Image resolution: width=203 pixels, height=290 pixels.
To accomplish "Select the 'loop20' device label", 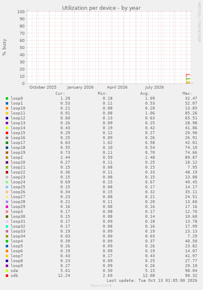I will coord(18,162).
